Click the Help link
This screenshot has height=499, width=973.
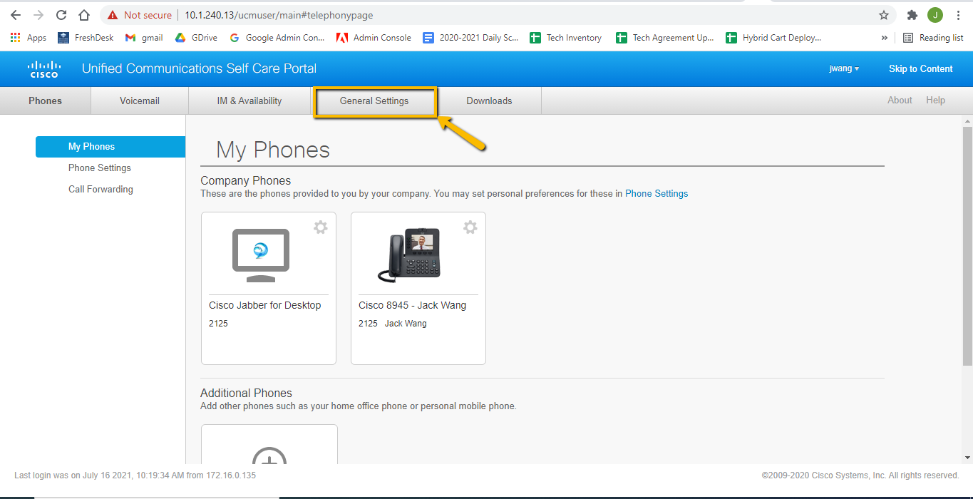(x=935, y=101)
